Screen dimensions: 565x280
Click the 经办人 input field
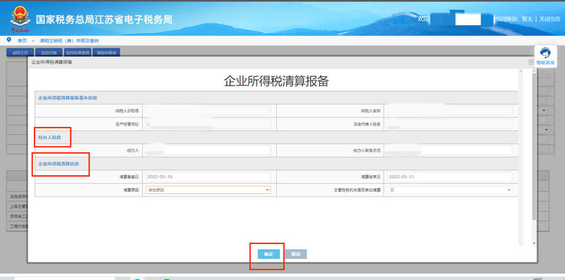tap(208, 150)
